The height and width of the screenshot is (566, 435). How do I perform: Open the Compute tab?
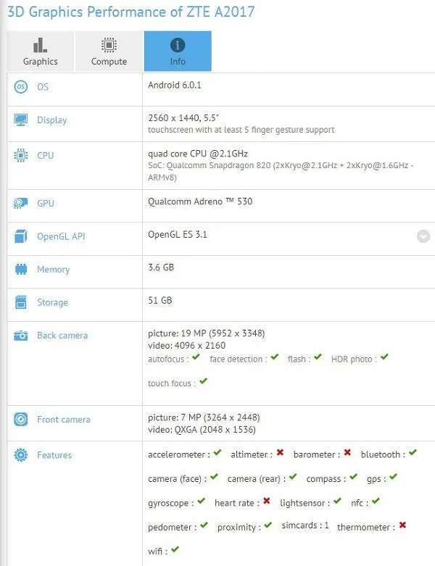pos(109,51)
